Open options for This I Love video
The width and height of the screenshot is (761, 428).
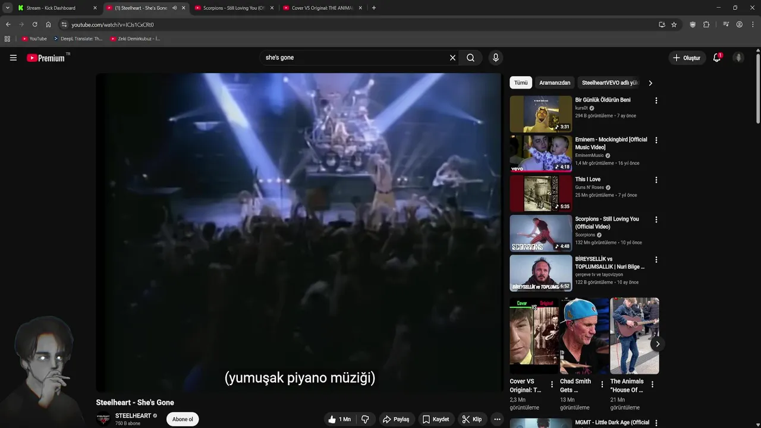coord(656,180)
